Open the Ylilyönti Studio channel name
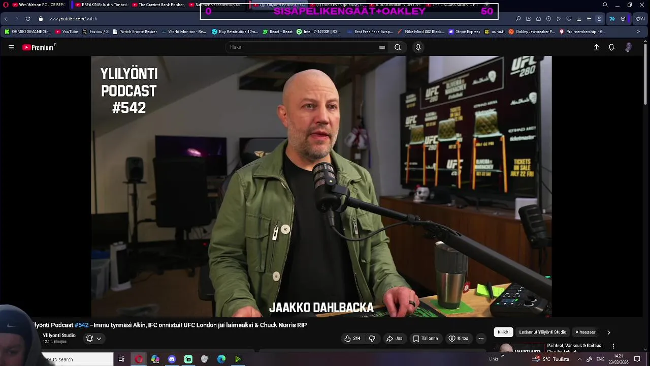 click(59, 335)
